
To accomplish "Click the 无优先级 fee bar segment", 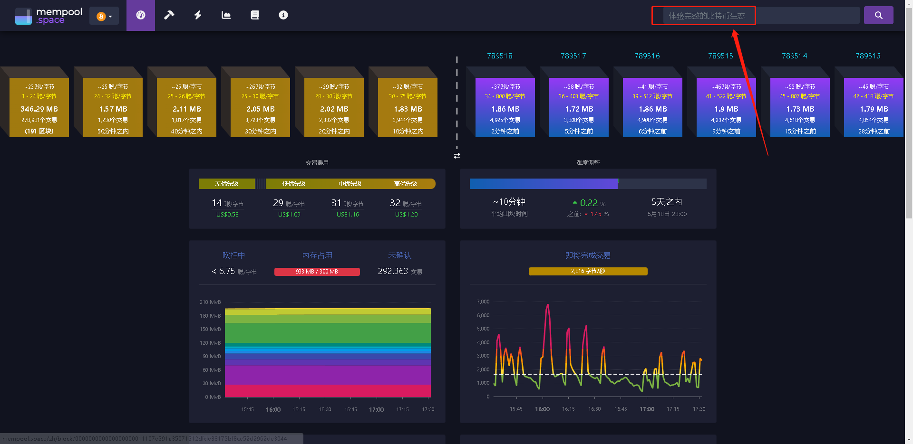I will 227,184.
